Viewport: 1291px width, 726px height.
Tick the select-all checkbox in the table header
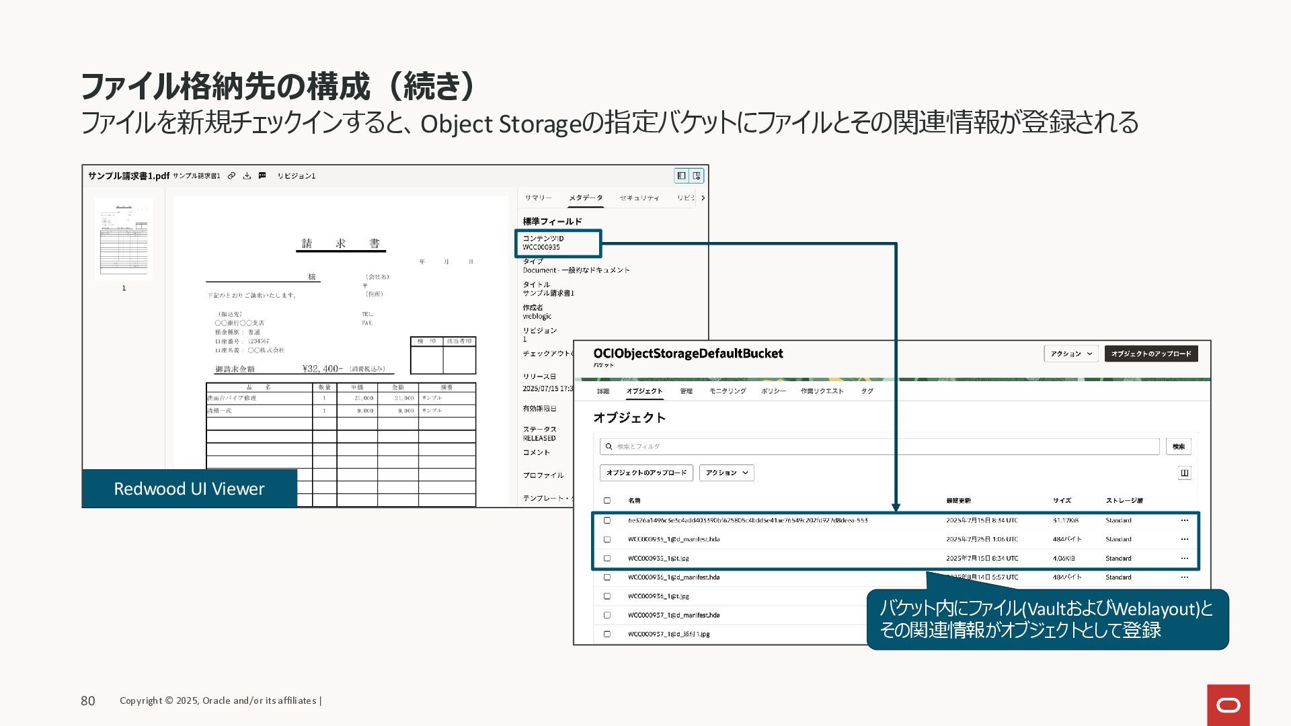[x=607, y=501]
